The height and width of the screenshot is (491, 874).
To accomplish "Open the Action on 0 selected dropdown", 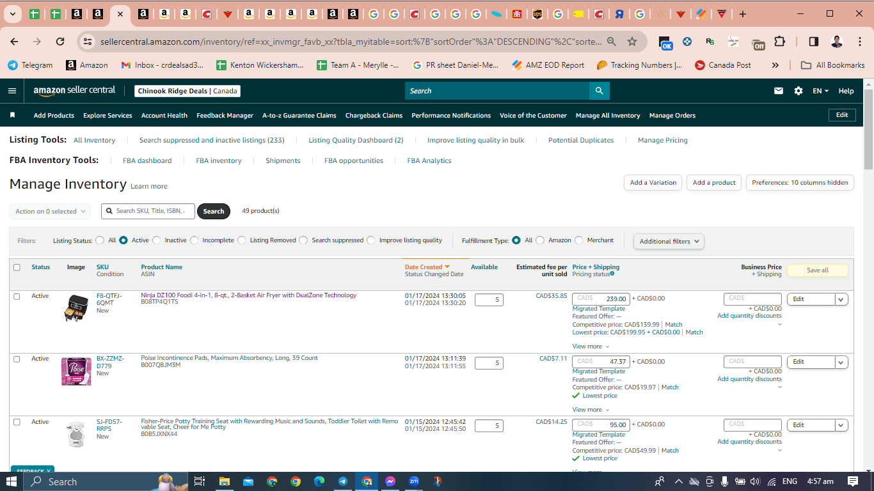I will pyautogui.click(x=50, y=211).
